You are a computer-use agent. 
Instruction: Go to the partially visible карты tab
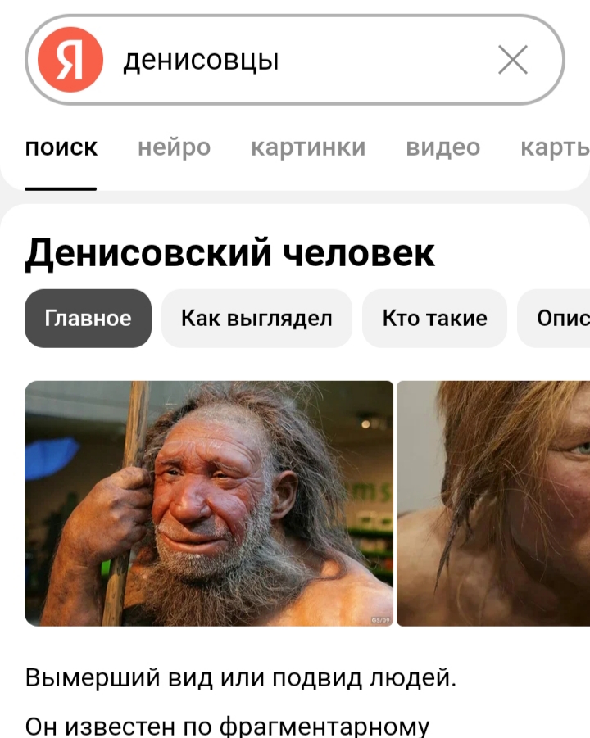pyautogui.click(x=555, y=147)
